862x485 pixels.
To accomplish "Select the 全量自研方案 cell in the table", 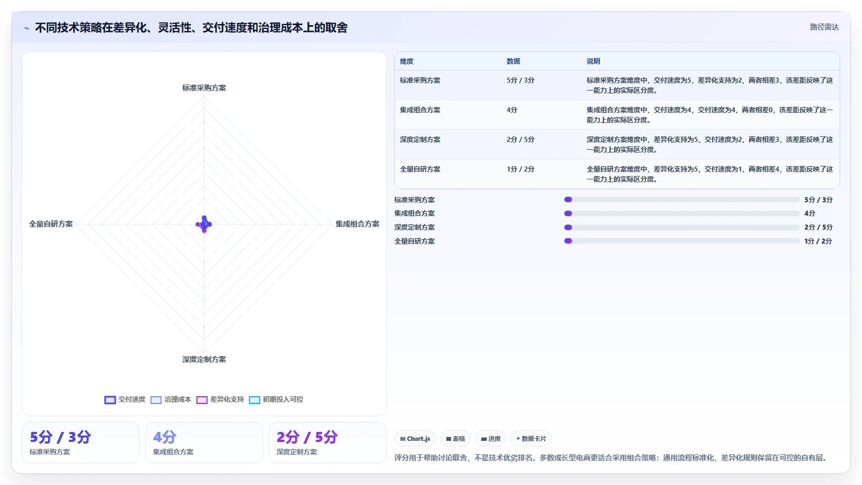I will point(420,169).
